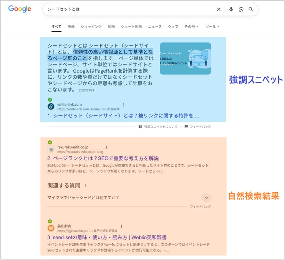The height and width of the screenshot is (260, 285).
Task: Open the white-link.com breadcrumb URL
Action: point(88,109)
